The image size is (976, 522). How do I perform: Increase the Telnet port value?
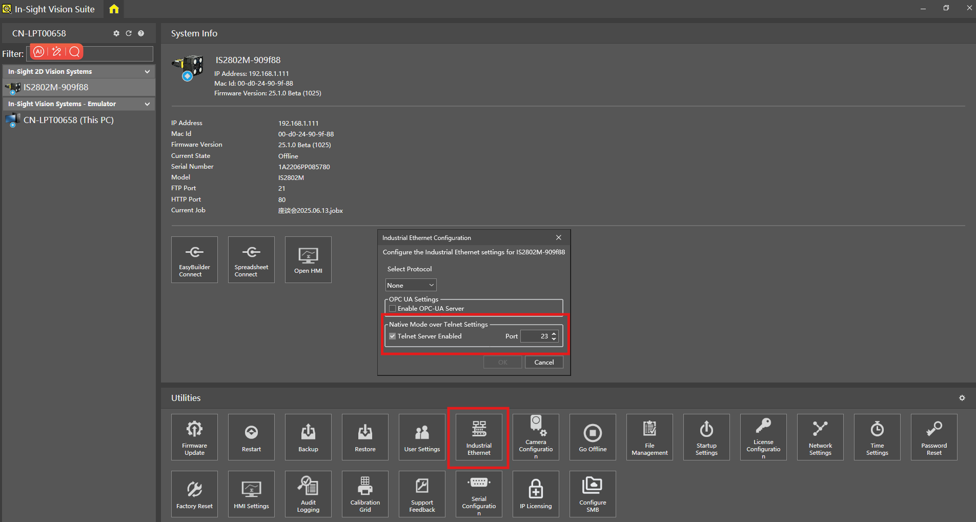tap(554, 334)
